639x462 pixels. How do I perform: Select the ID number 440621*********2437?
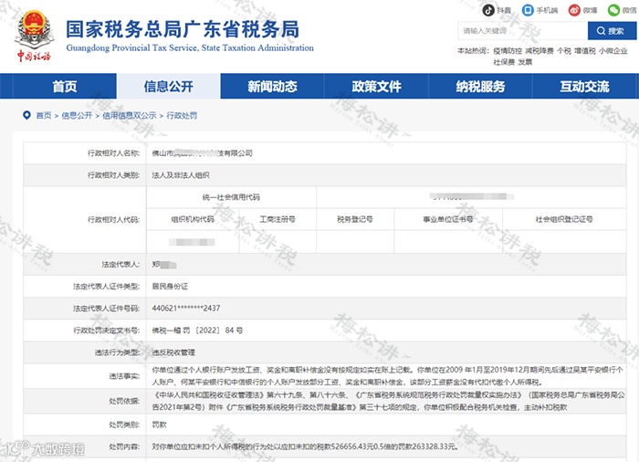[x=186, y=309]
